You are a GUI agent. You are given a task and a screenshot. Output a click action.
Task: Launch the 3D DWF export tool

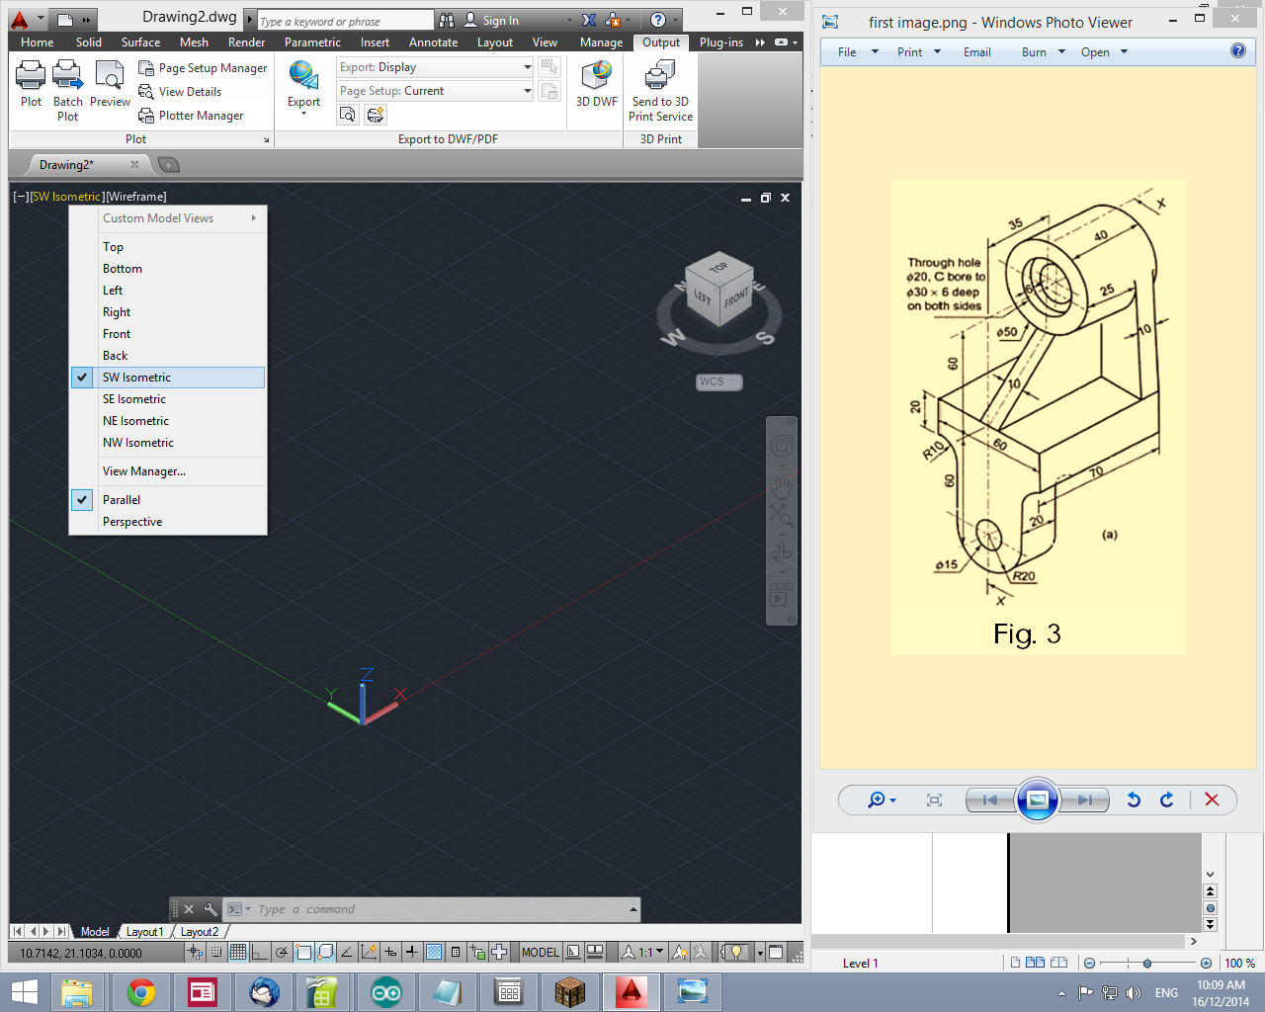pos(595,84)
